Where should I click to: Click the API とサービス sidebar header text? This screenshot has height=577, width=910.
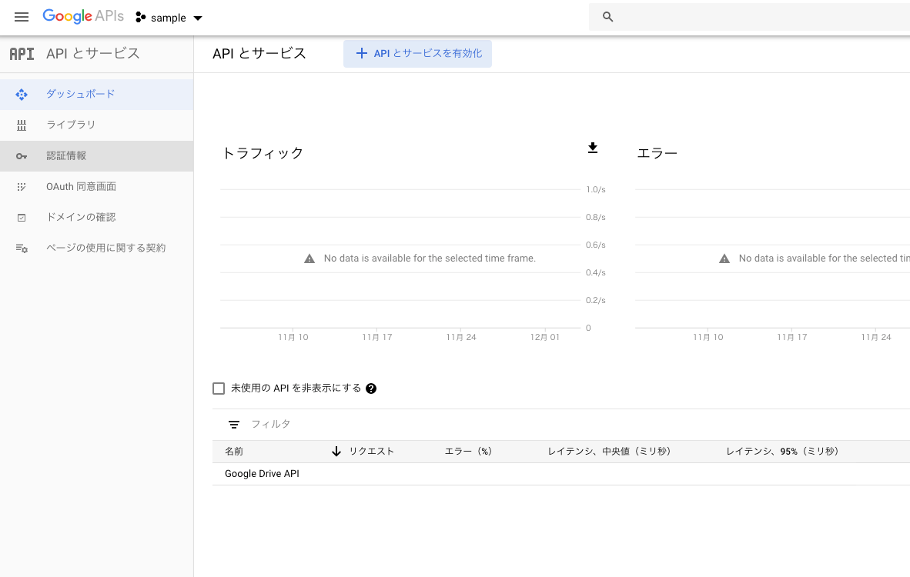(93, 53)
